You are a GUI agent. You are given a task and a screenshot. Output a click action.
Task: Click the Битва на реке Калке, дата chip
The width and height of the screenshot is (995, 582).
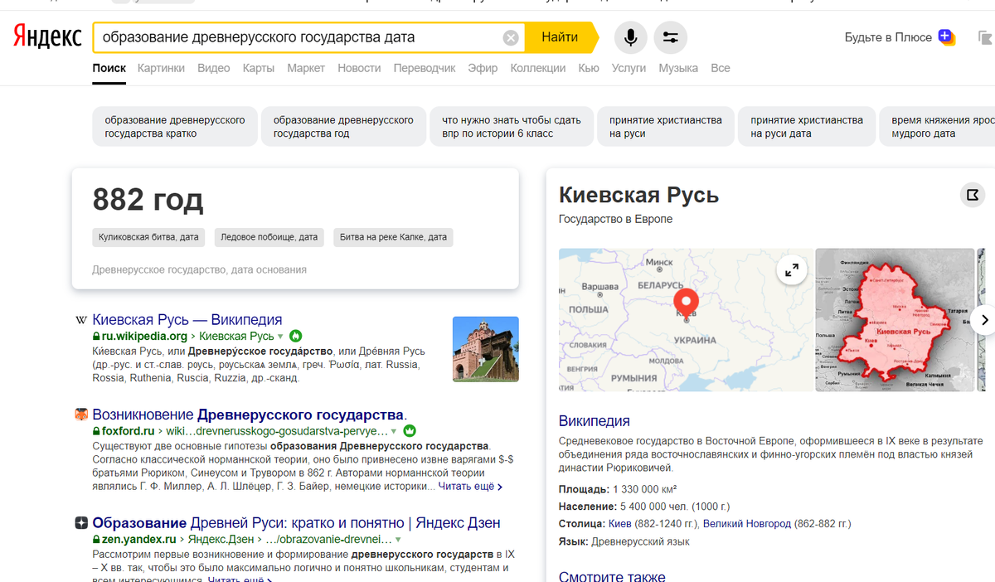pos(393,237)
